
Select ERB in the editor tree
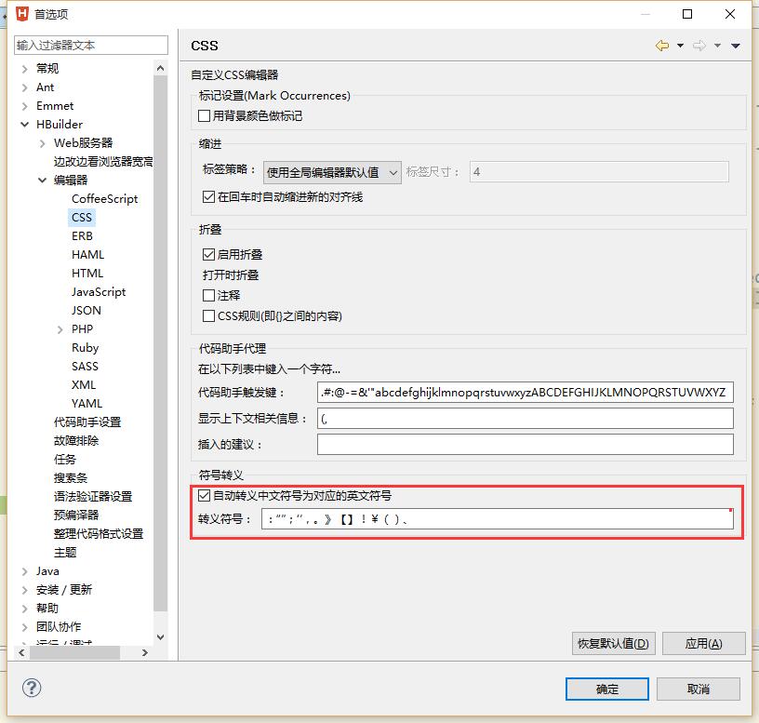82,235
